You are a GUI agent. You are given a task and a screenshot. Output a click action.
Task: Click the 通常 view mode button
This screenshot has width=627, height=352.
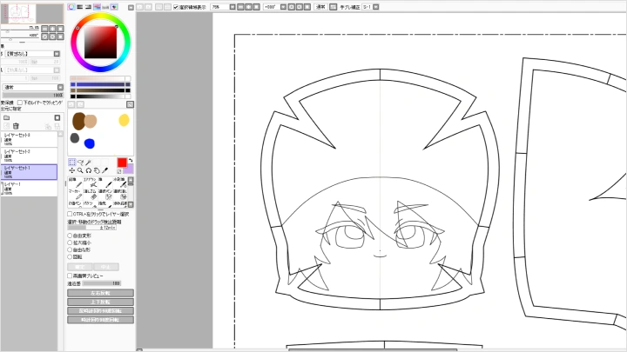click(320, 7)
